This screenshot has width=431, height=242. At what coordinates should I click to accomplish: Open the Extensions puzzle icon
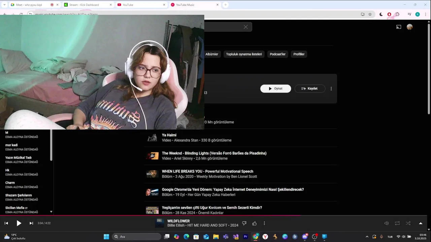397,14
